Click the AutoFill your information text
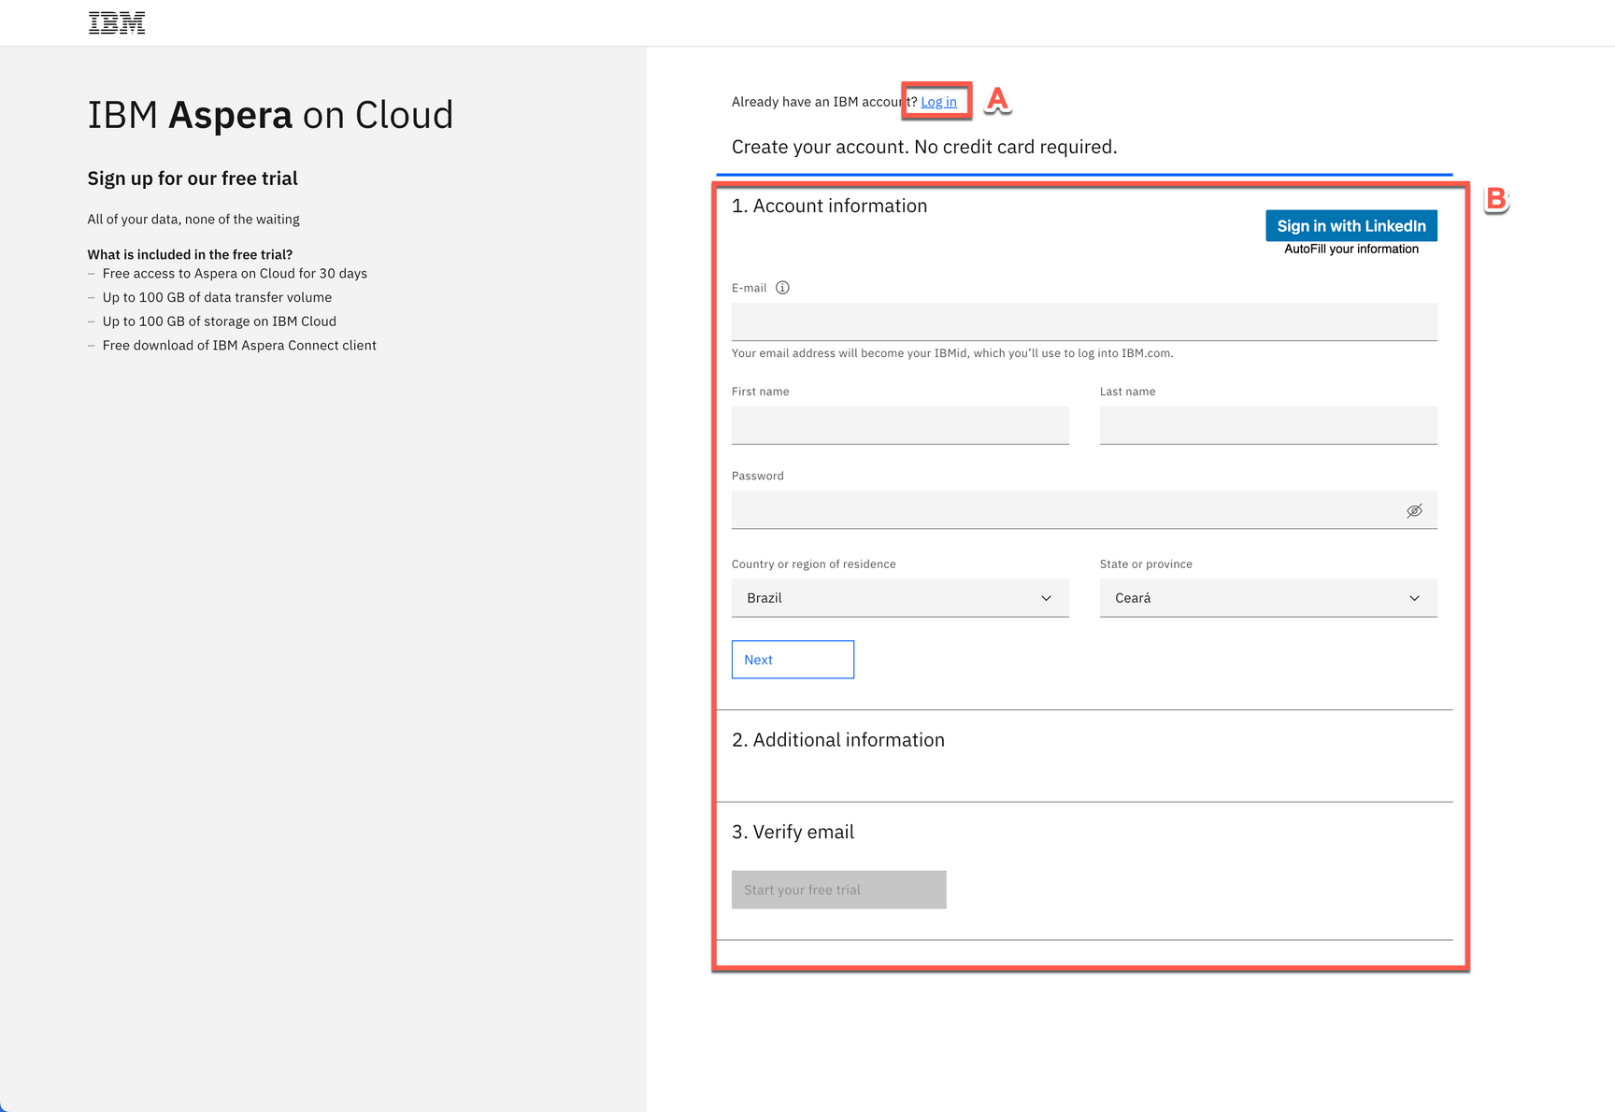The width and height of the screenshot is (1615, 1112). [x=1351, y=249]
